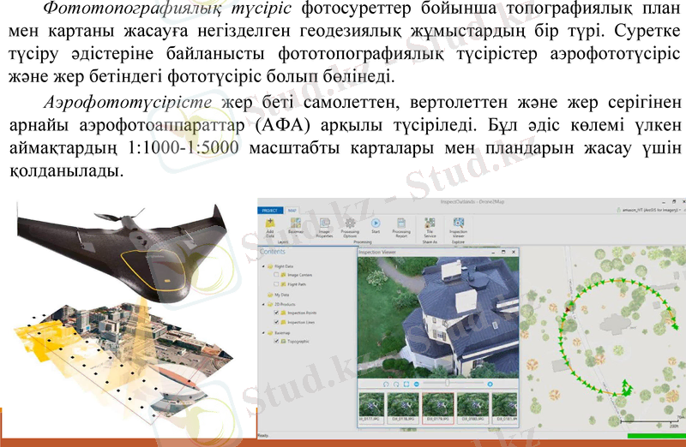
Task: Close the Inspection Viewer window
Action: pos(514,252)
